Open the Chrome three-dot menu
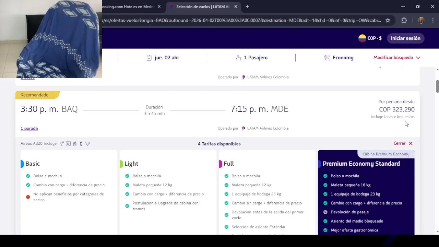Viewport: 439px width, 247px height. 432,20
